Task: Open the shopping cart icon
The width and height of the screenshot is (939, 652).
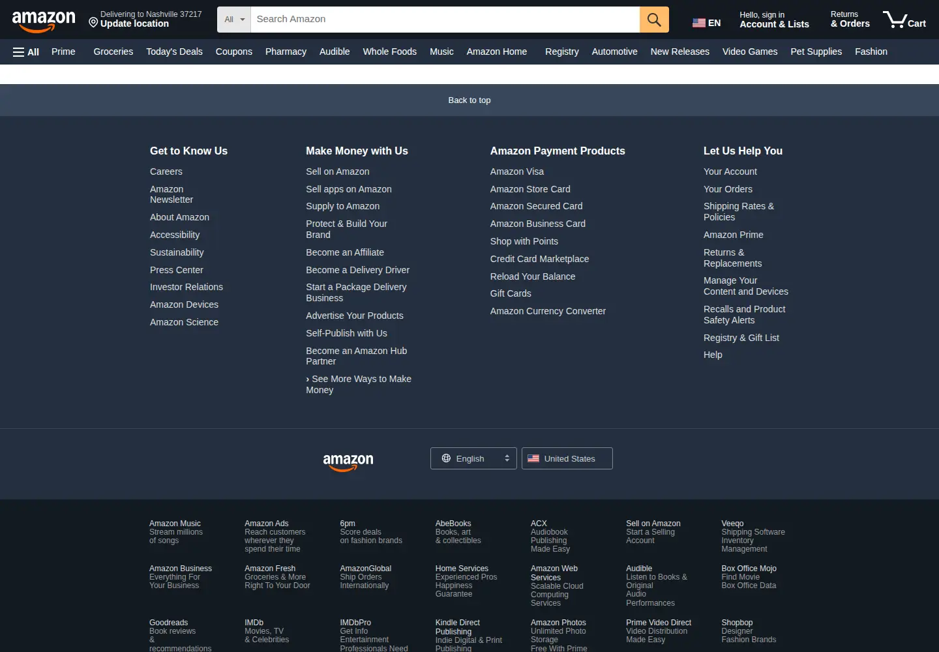Action: pyautogui.click(x=904, y=20)
